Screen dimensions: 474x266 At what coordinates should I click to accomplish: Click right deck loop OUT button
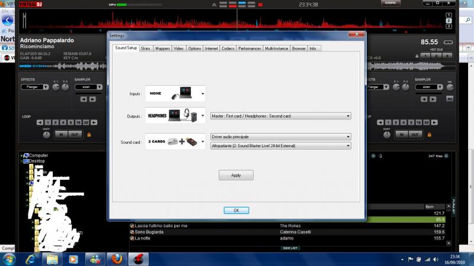(415, 135)
